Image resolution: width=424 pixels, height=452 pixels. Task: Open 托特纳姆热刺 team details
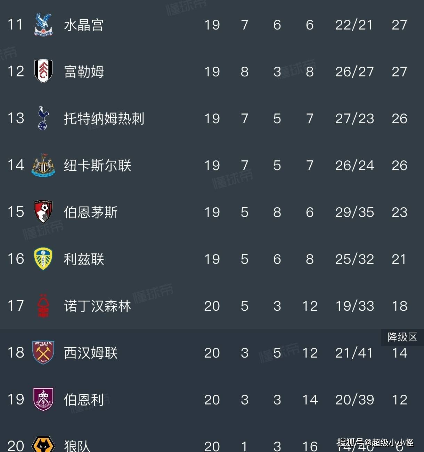tap(104, 119)
